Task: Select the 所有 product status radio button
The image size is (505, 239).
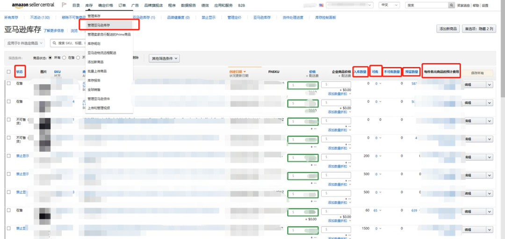Action: (50, 58)
